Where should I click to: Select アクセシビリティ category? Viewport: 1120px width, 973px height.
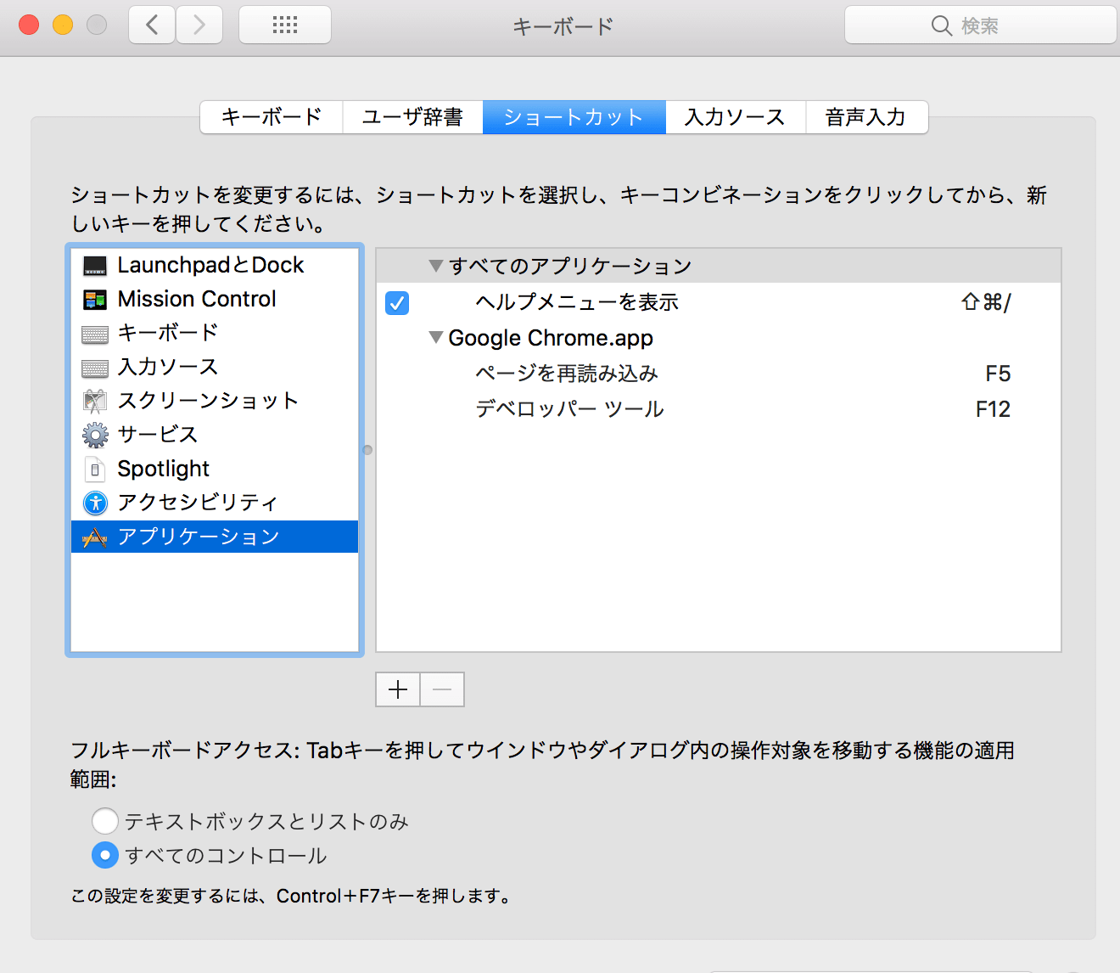click(215, 503)
